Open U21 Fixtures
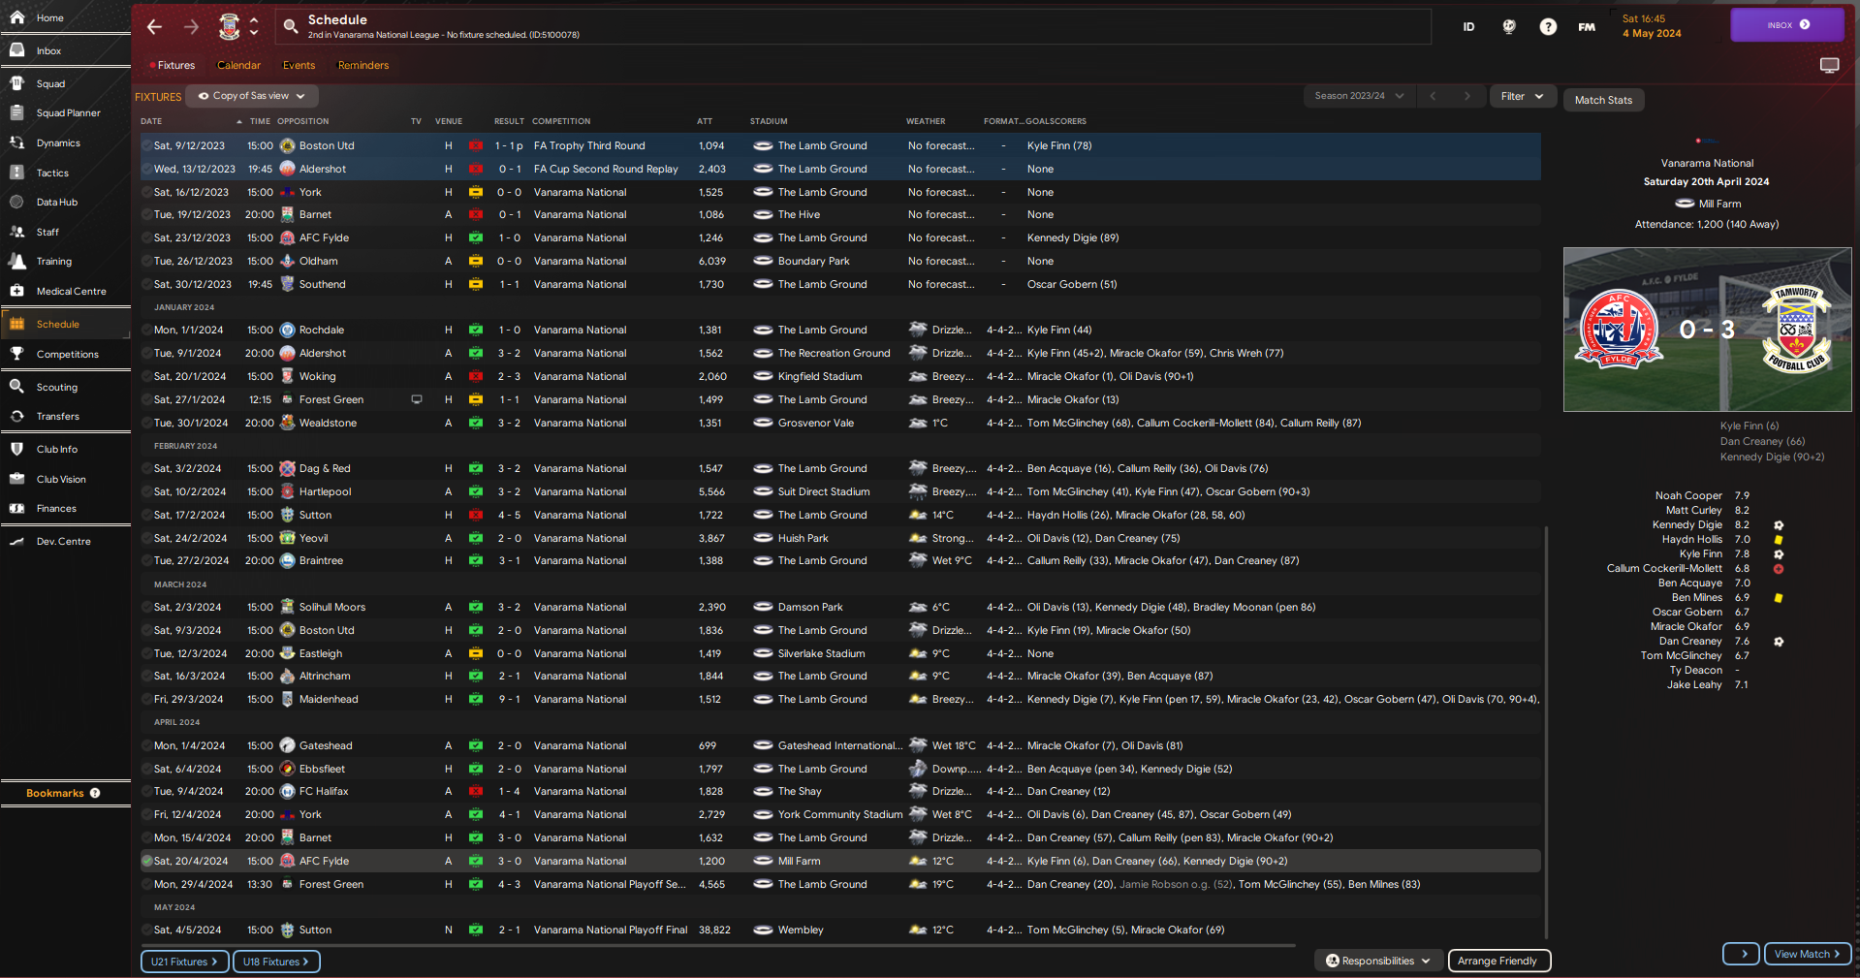The image size is (1860, 978). 184,962
